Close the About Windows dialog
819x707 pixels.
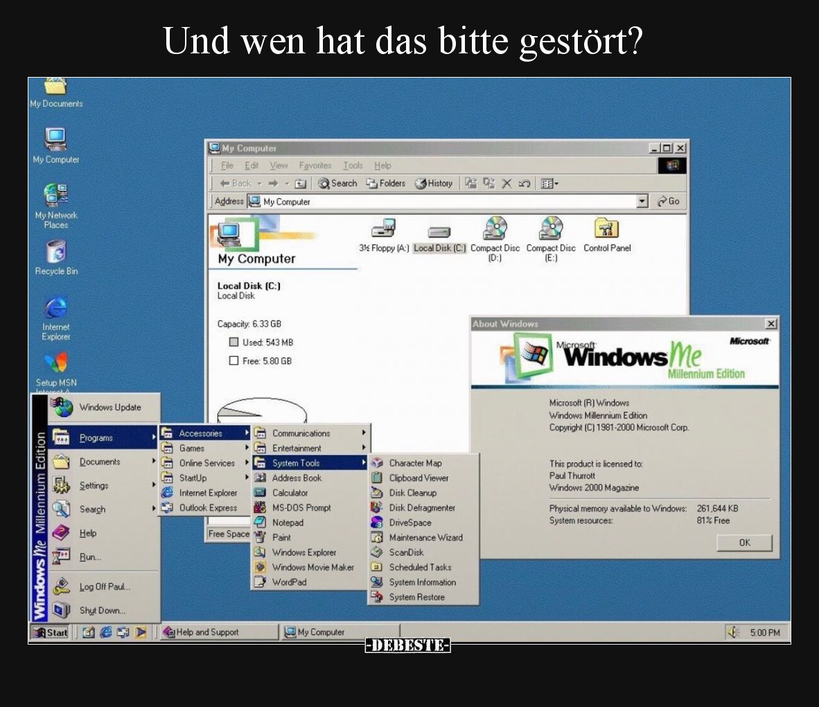(770, 324)
